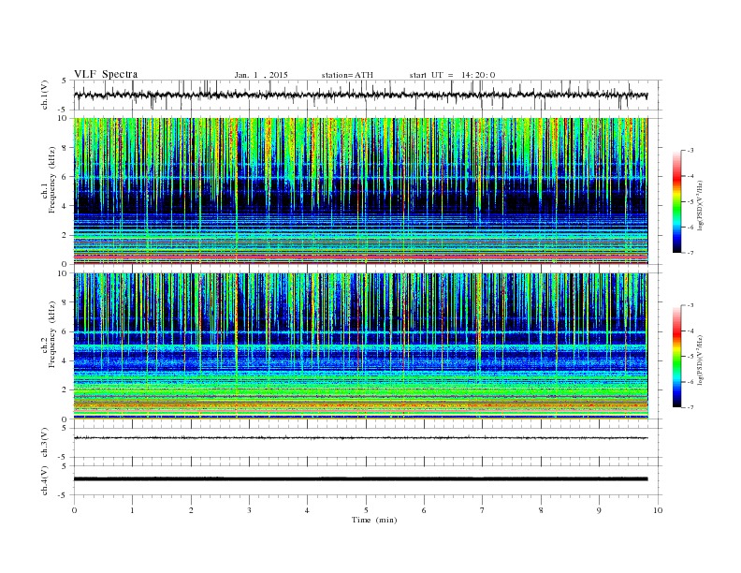Click the time axis tick label "0"
741x573 pixels.
pyautogui.click(x=74, y=510)
